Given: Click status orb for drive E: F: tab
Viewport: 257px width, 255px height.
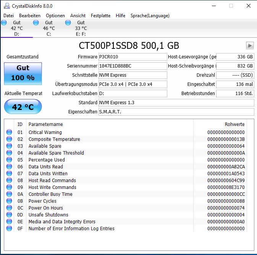Looking at the screenshot, I should (68, 23).
